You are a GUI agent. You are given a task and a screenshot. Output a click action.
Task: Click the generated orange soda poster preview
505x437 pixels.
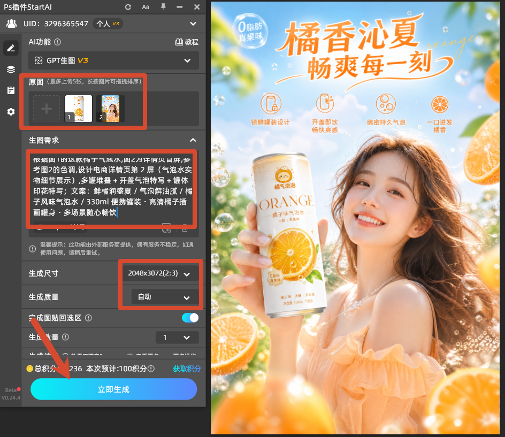pos(355,218)
